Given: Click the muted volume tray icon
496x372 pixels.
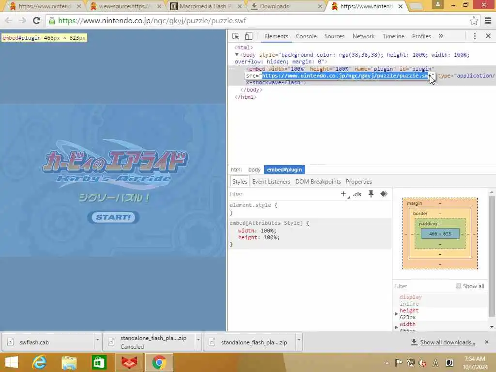Looking at the screenshot, I should click(x=422, y=363).
